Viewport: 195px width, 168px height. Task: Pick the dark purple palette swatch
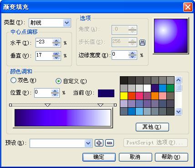click(x=155, y=88)
